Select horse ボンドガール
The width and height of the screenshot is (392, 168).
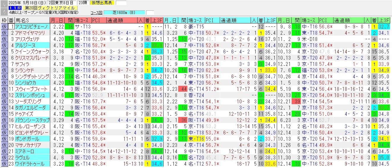coord(32,139)
